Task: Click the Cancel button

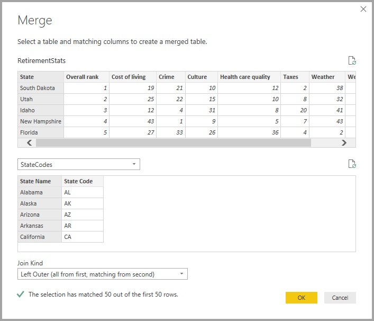Action: (x=340, y=298)
